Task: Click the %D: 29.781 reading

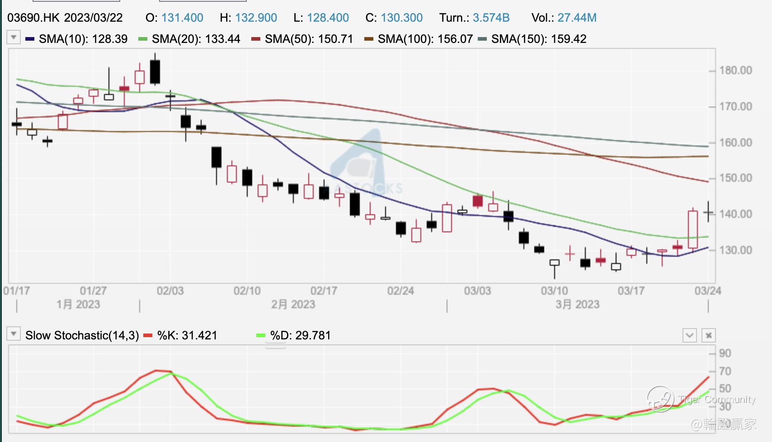Action: pyautogui.click(x=301, y=335)
